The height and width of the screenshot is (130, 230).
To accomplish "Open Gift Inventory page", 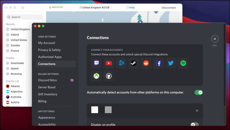I will (48, 94).
